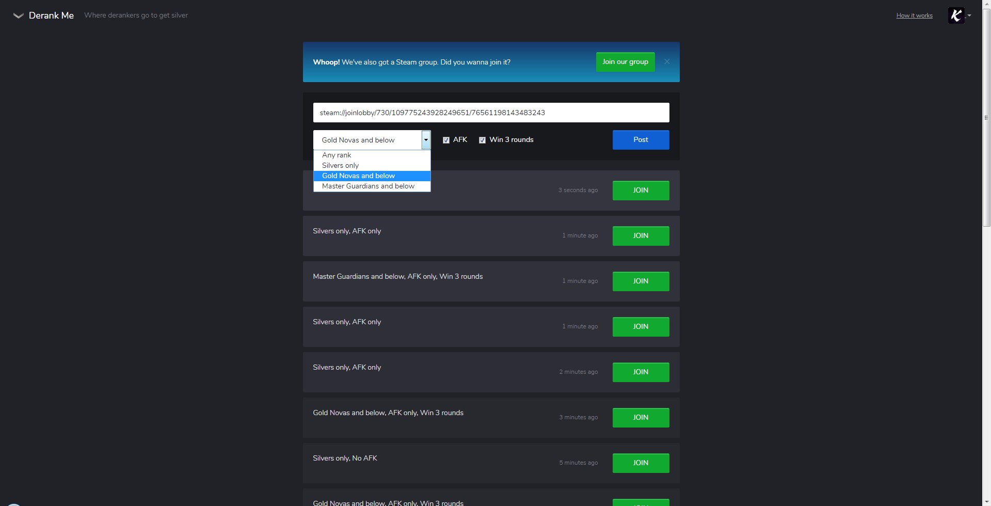This screenshot has height=506, width=991.
Task: Uncheck the Win 3 rounds checkbox
Action: [x=482, y=140]
